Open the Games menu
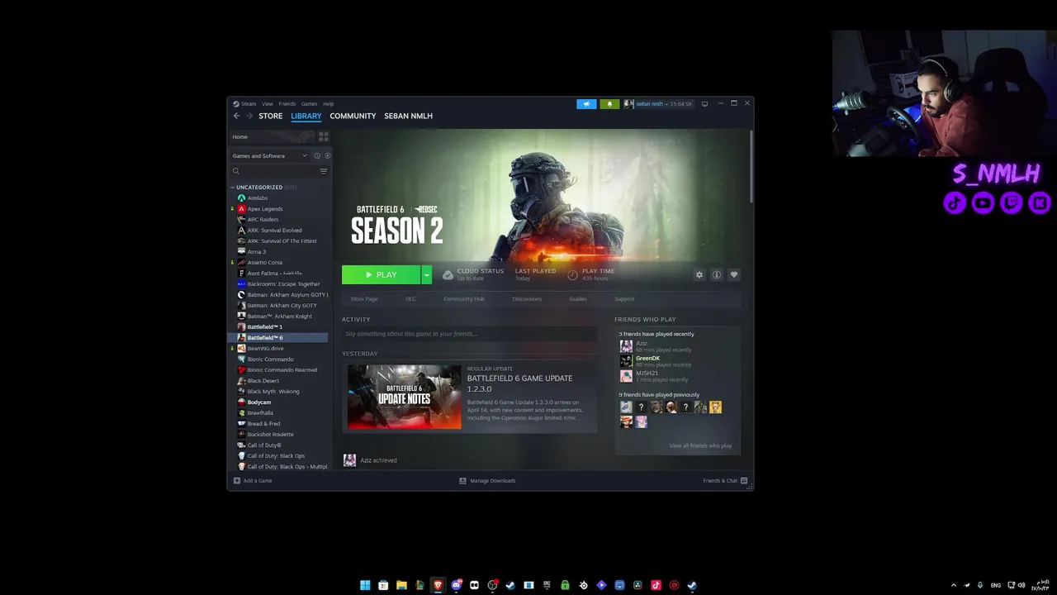 tap(309, 104)
